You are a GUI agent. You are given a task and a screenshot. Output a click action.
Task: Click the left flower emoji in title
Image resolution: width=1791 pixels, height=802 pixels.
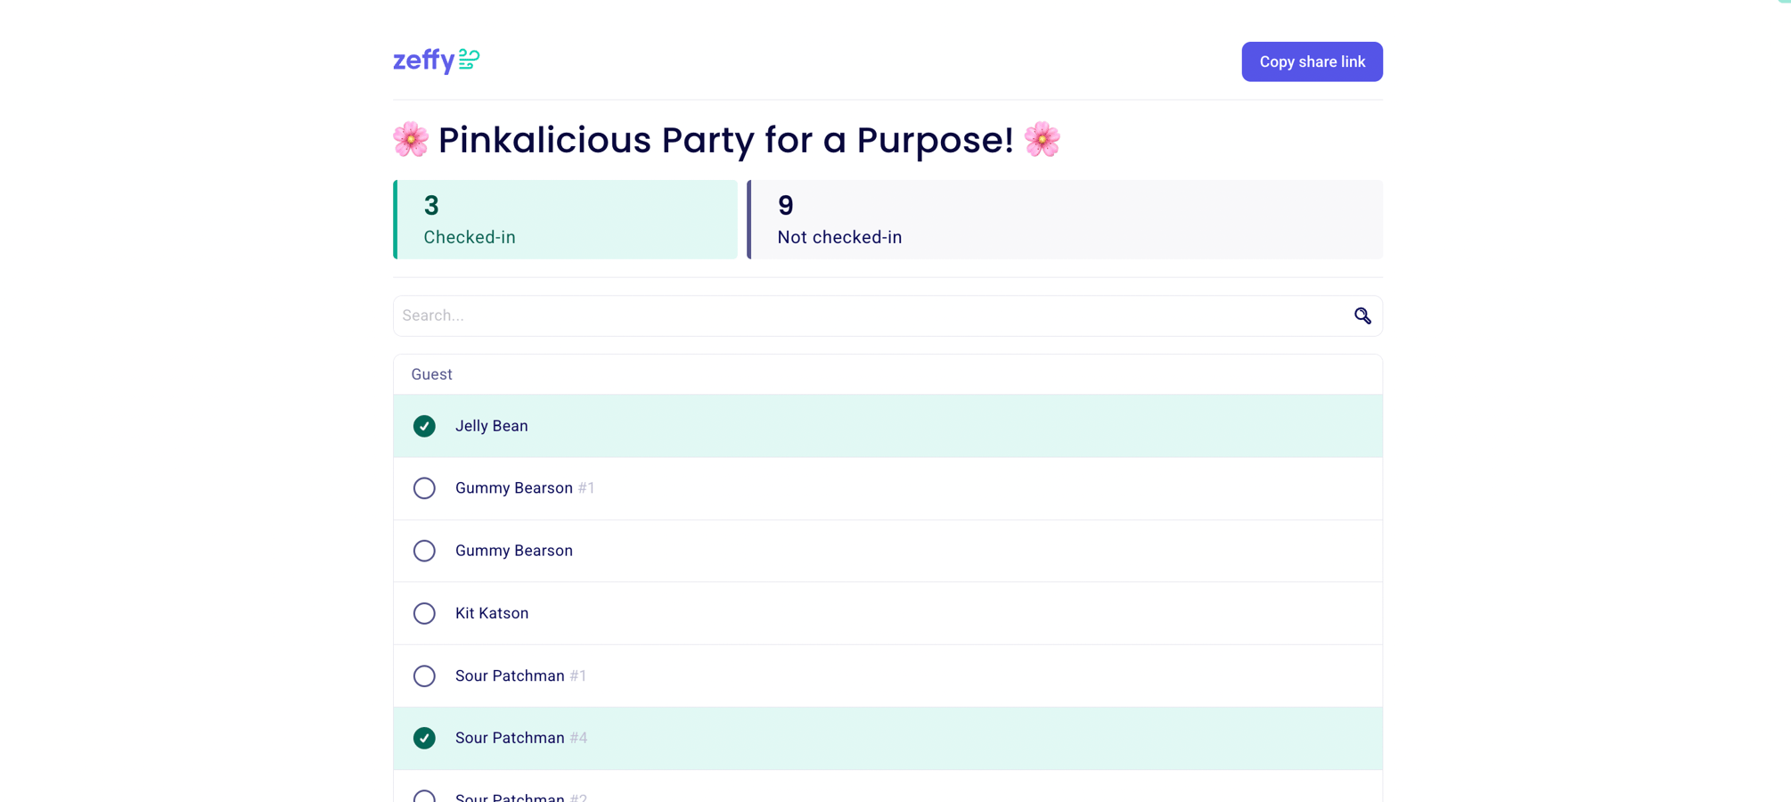[x=411, y=140]
